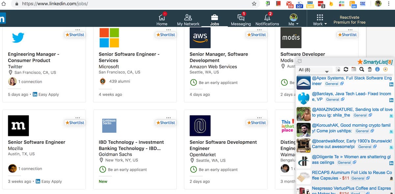Toggle Shortlist on the Goldman Sachs job card
This screenshot has height=194, width=395.
point(166,123)
